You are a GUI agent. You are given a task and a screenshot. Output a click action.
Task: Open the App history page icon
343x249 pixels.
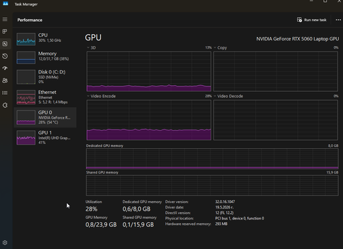point(5,56)
